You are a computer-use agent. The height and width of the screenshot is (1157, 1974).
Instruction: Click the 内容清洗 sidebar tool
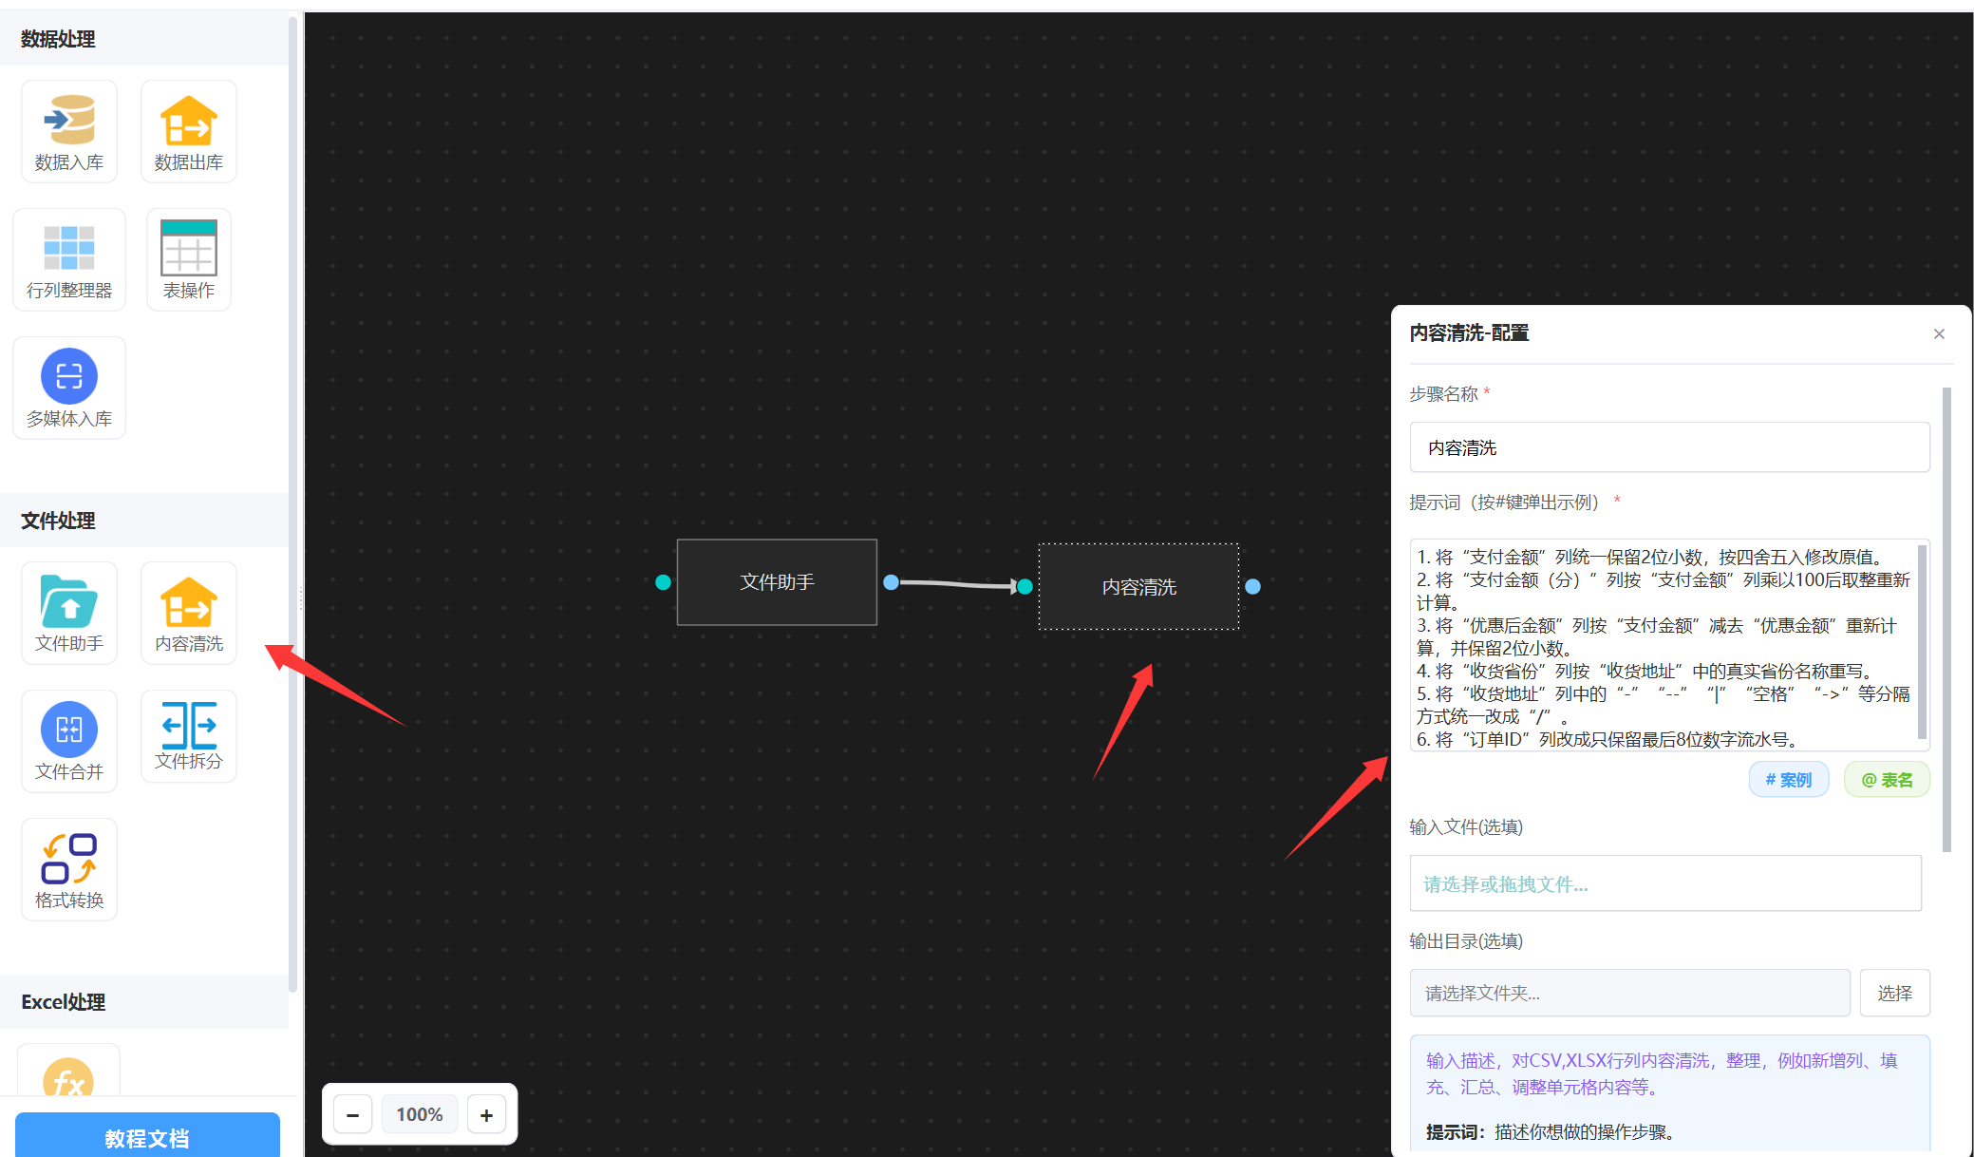188,613
